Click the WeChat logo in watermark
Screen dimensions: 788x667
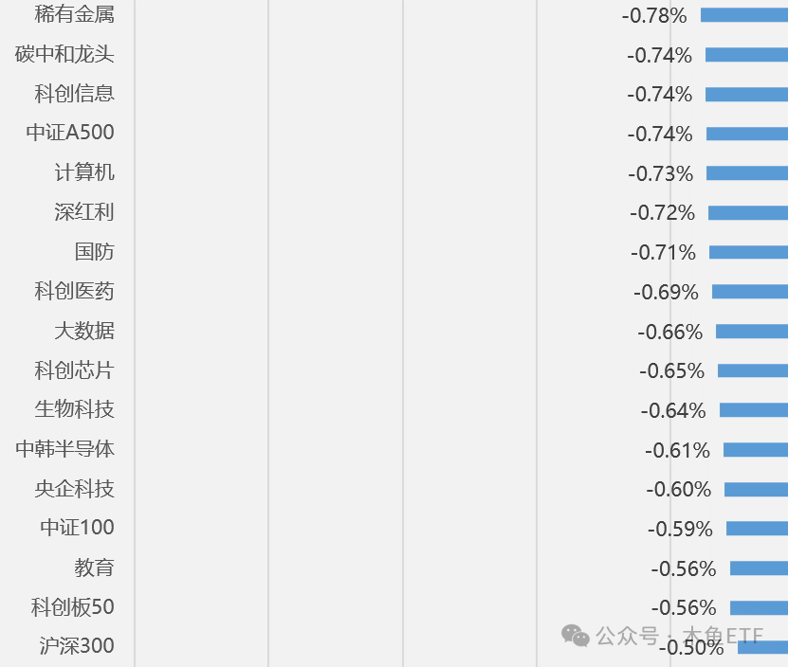[x=575, y=636]
